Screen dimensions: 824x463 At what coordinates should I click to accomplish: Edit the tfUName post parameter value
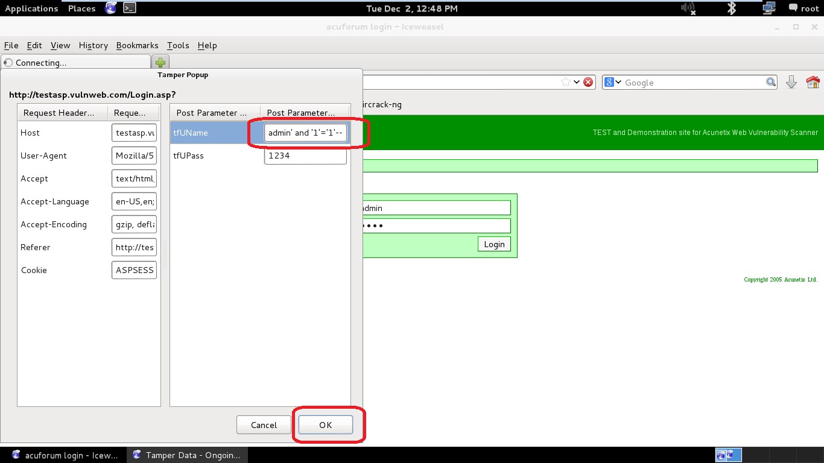click(305, 133)
